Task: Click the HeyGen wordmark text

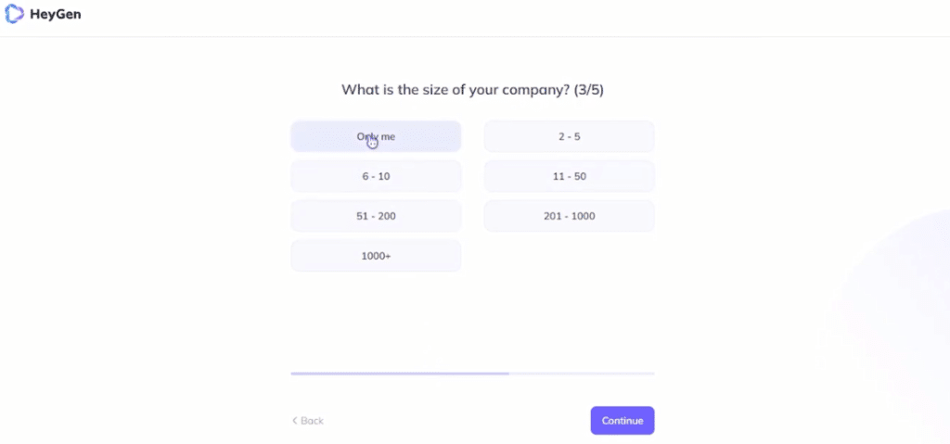Action: pyautogui.click(x=55, y=14)
